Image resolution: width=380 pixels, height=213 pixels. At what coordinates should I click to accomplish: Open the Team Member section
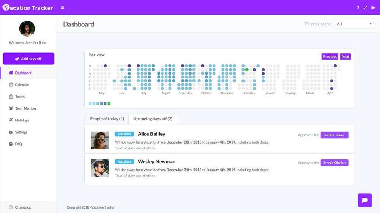point(25,108)
